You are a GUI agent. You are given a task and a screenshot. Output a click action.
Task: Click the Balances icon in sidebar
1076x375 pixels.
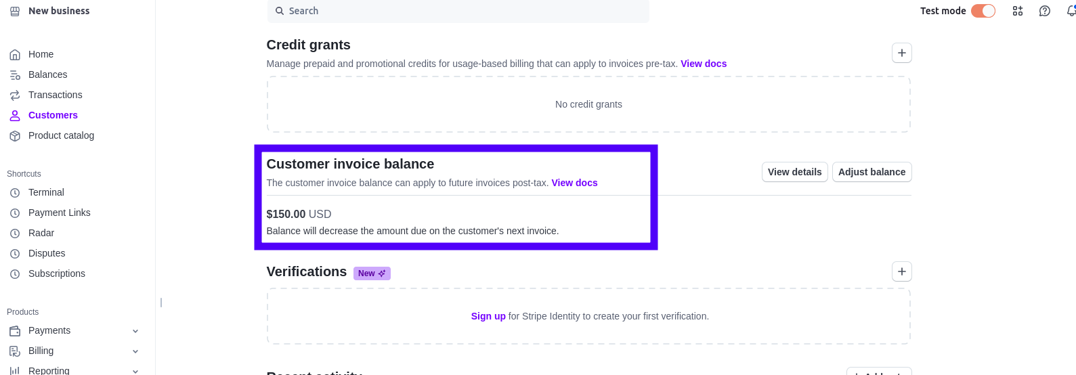click(x=15, y=75)
